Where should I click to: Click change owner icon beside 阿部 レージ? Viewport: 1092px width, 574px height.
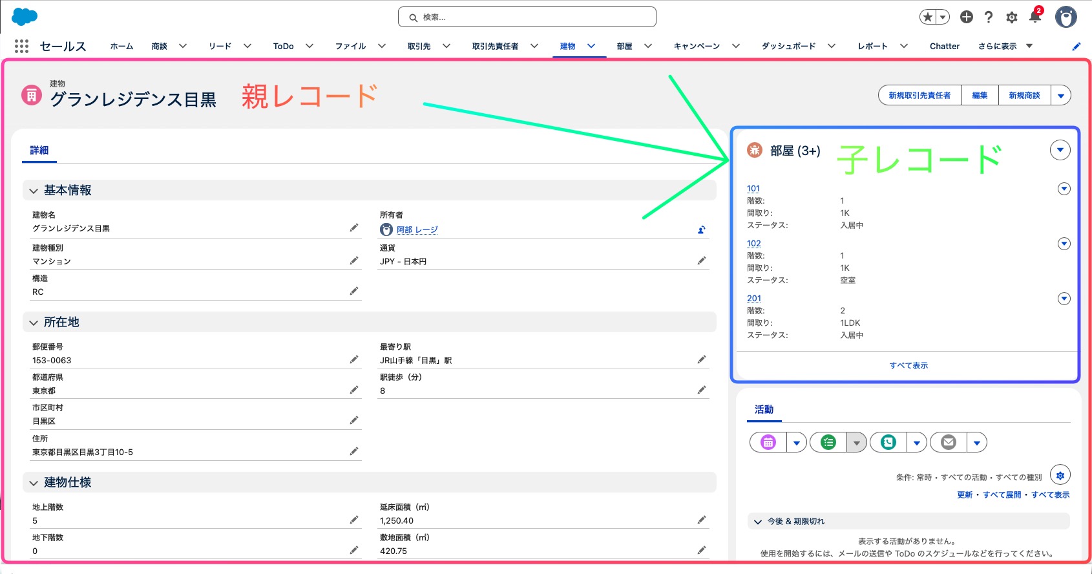point(701,229)
